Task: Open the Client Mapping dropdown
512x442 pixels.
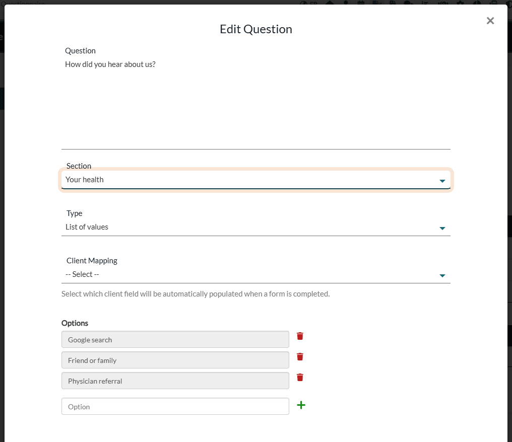Action: 256,274
